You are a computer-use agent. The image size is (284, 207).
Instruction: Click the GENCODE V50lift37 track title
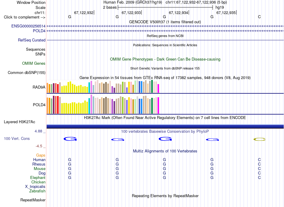[x=165, y=22]
